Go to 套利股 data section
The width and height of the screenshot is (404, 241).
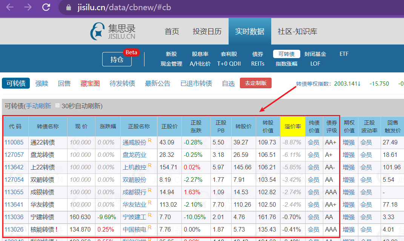tap(229, 54)
